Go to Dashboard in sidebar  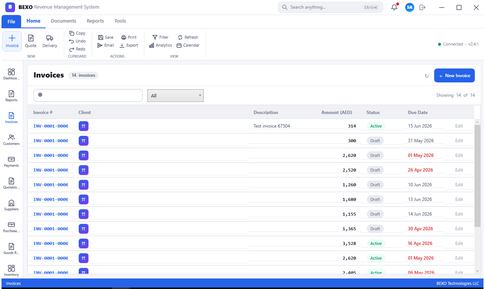click(11, 74)
